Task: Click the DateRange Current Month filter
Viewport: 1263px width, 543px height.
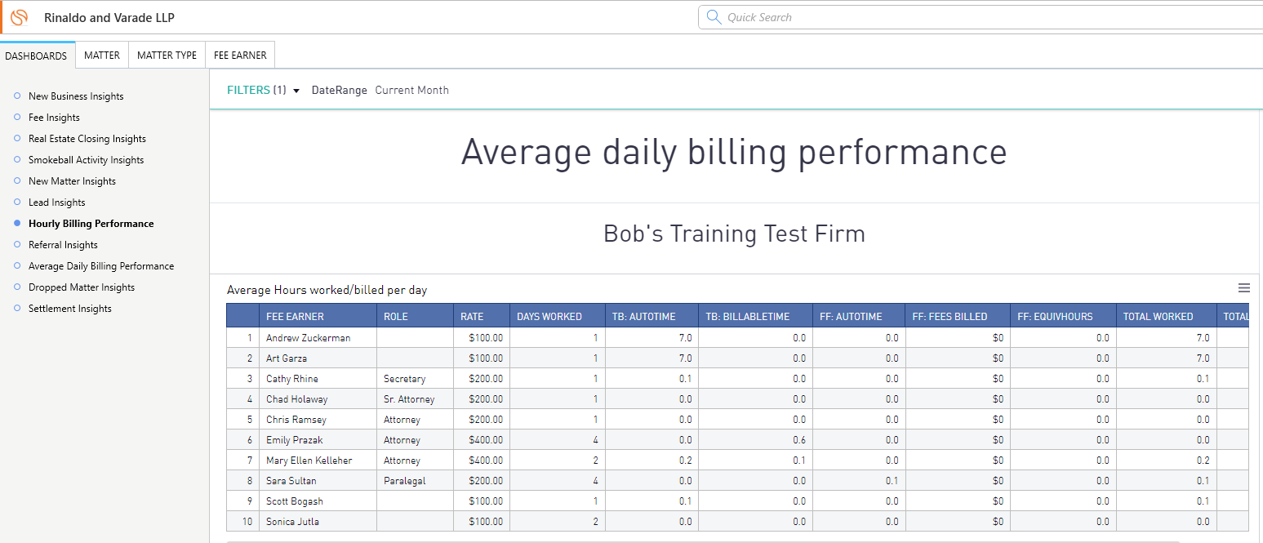Action: pos(380,91)
